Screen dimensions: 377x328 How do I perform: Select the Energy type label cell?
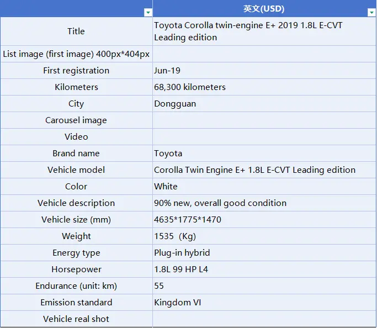tap(76, 253)
